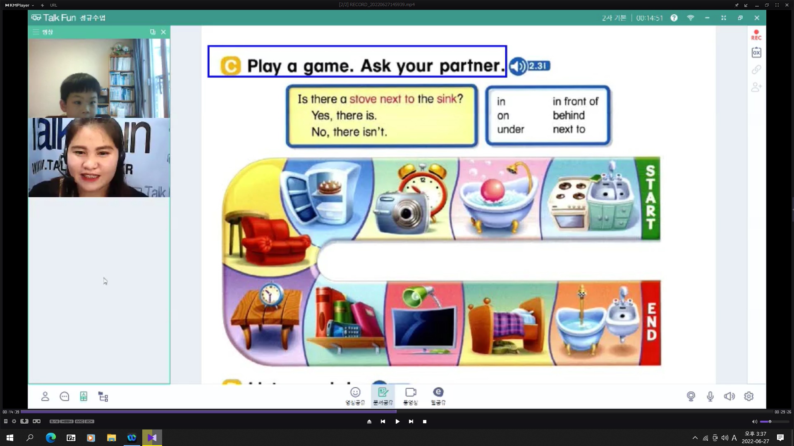
Task: Open the chat bubble icon
Action: (65, 396)
